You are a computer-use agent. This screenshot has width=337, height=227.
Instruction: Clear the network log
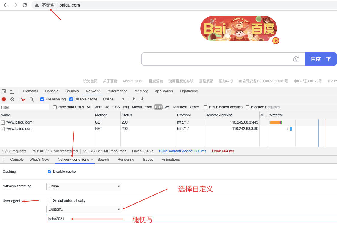(13, 99)
